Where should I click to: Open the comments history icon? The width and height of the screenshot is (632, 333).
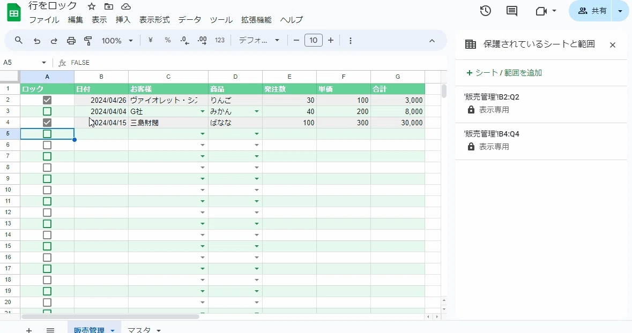tap(511, 11)
